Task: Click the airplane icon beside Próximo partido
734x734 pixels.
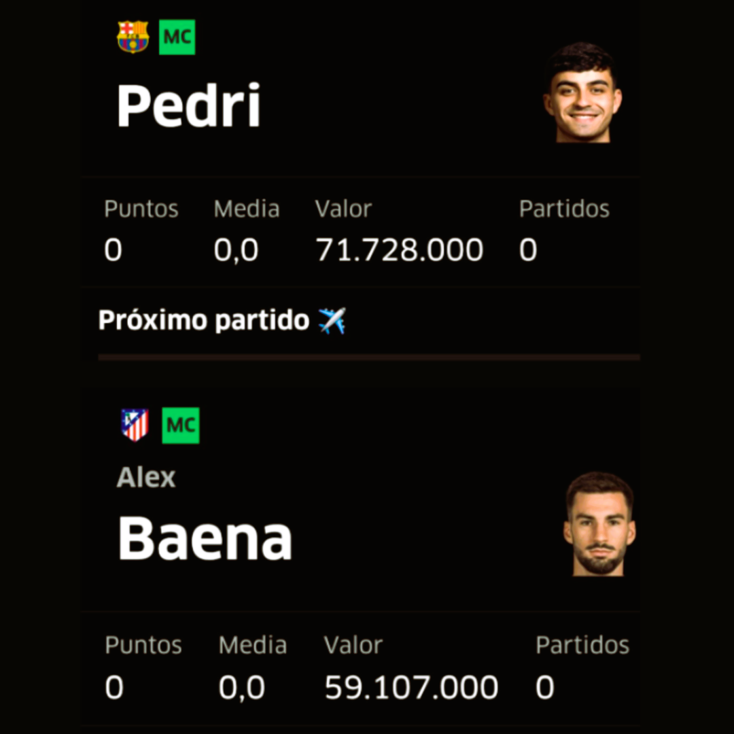Action: 332,320
